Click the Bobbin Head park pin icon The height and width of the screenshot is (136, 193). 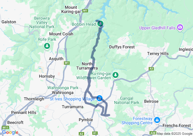(x=100, y=24)
